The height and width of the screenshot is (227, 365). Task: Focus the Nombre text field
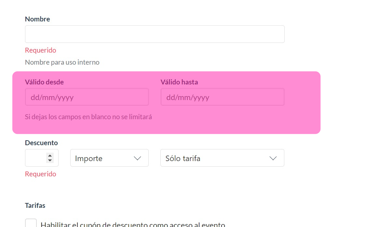[x=155, y=34]
